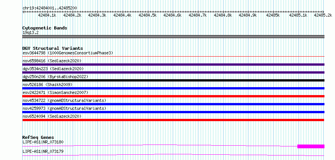Open variant nsv6598416 (Sedlazeck2020) label
The width and height of the screenshot is (335, 160).
click(x=52, y=61)
